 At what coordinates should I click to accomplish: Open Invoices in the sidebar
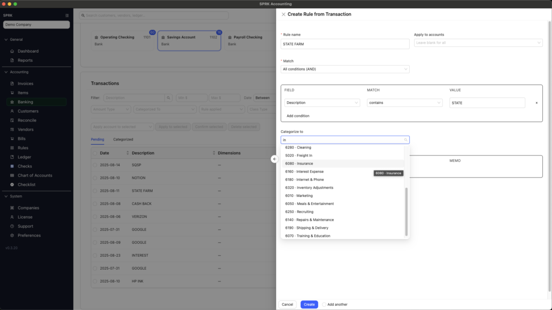[25, 83]
